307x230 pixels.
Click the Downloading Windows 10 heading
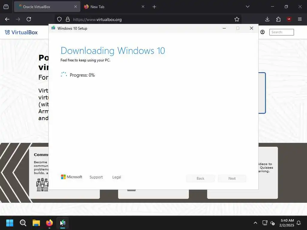[113, 51]
